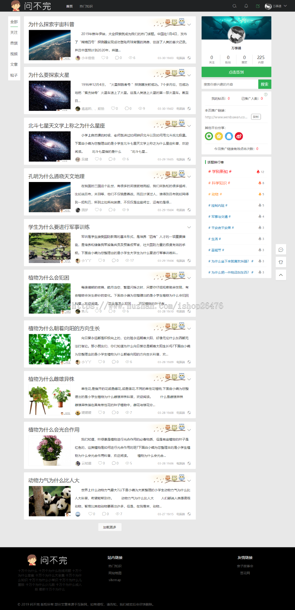Like the 为什么要探索火星 post
The image size is (295, 610).
113,109
